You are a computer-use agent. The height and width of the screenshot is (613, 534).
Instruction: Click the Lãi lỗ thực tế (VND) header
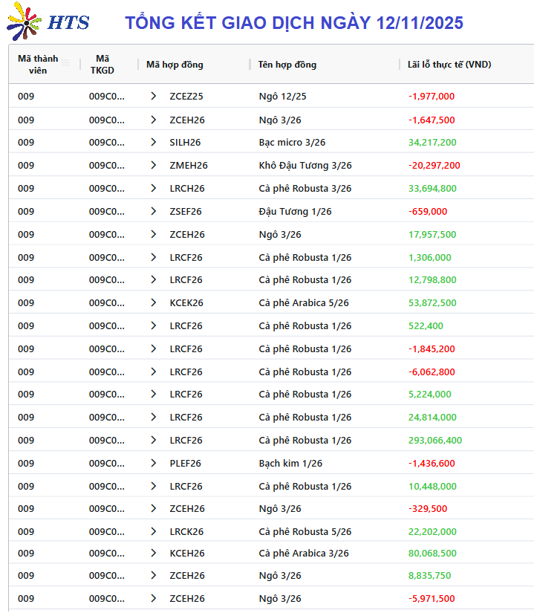[449, 65]
